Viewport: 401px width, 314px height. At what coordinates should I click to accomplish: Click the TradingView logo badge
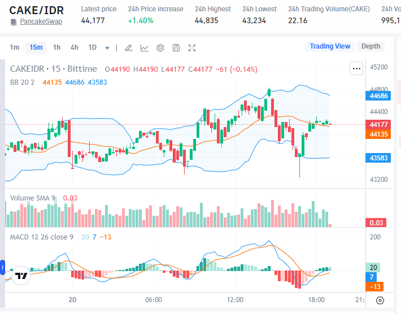pos(21,276)
